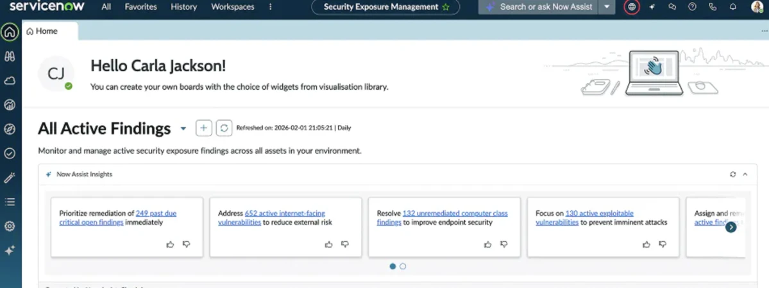
Task: Open the Favorites menu
Action: [140, 7]
